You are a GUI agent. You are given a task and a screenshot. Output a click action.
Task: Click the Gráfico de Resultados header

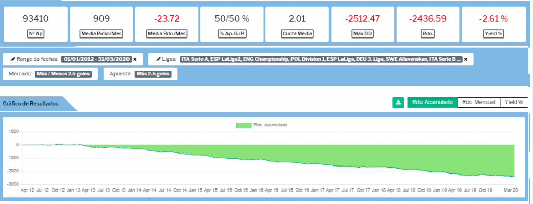[31, 104]
